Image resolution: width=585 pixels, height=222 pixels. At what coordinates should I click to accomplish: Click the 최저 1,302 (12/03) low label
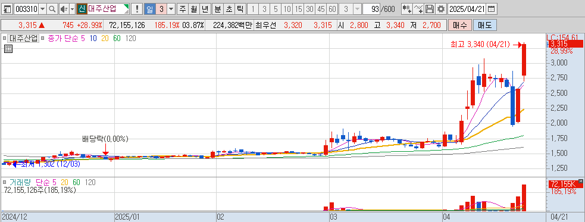51,164
